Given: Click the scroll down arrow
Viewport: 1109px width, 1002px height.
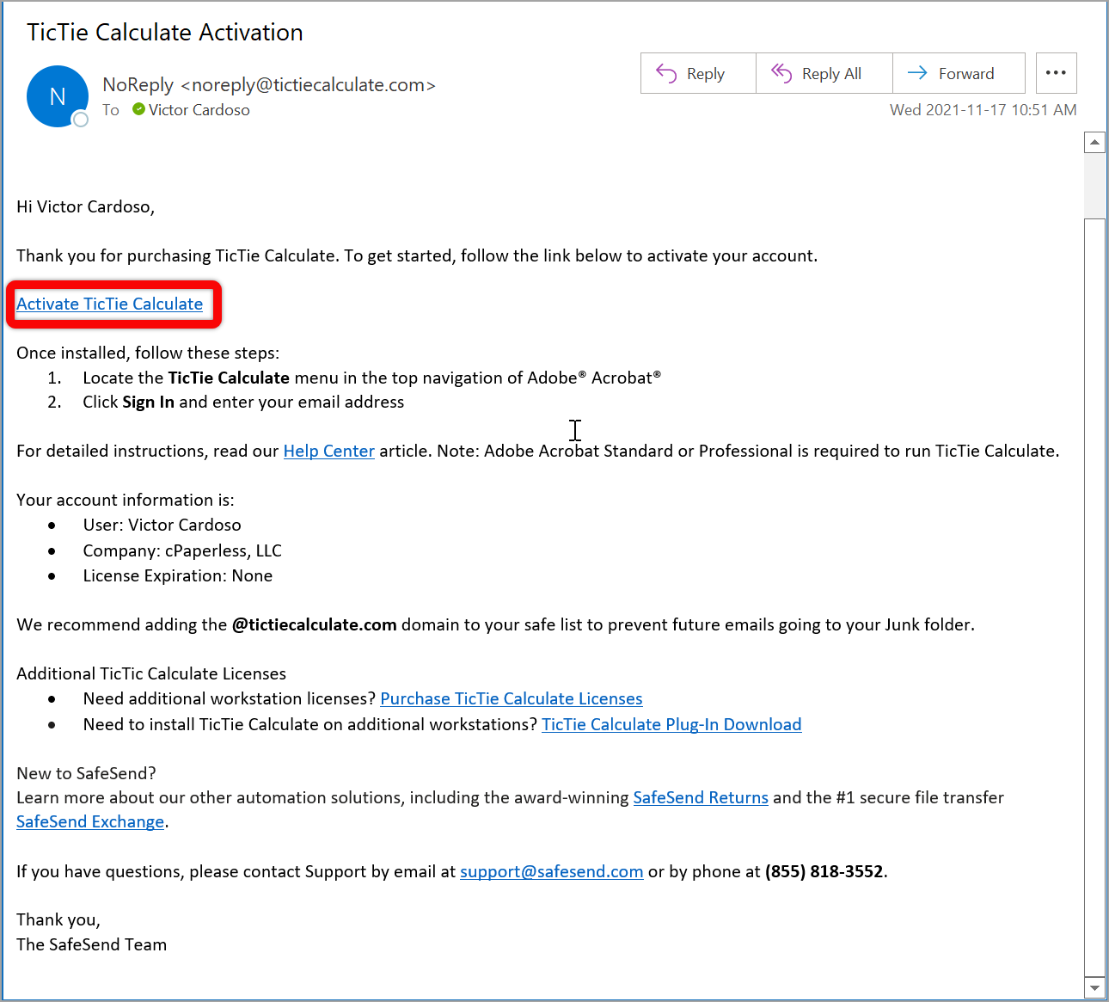Looking at the screenshot, I should [x=1094, y=988].
